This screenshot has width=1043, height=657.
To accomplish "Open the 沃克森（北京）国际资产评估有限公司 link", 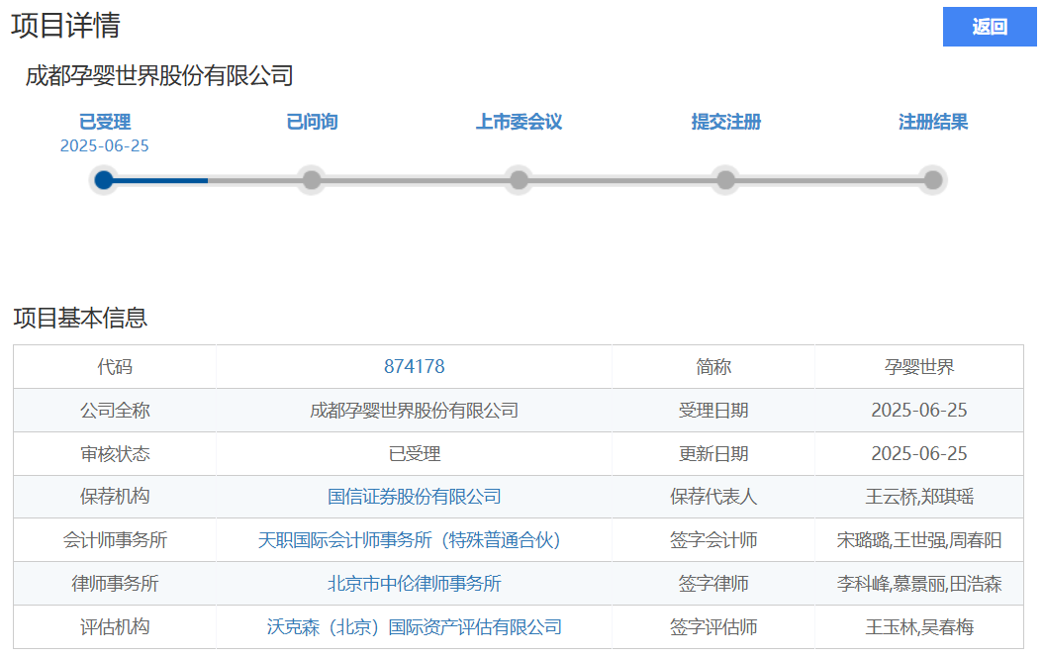I will pyautogui.click(x=414, y=627).
